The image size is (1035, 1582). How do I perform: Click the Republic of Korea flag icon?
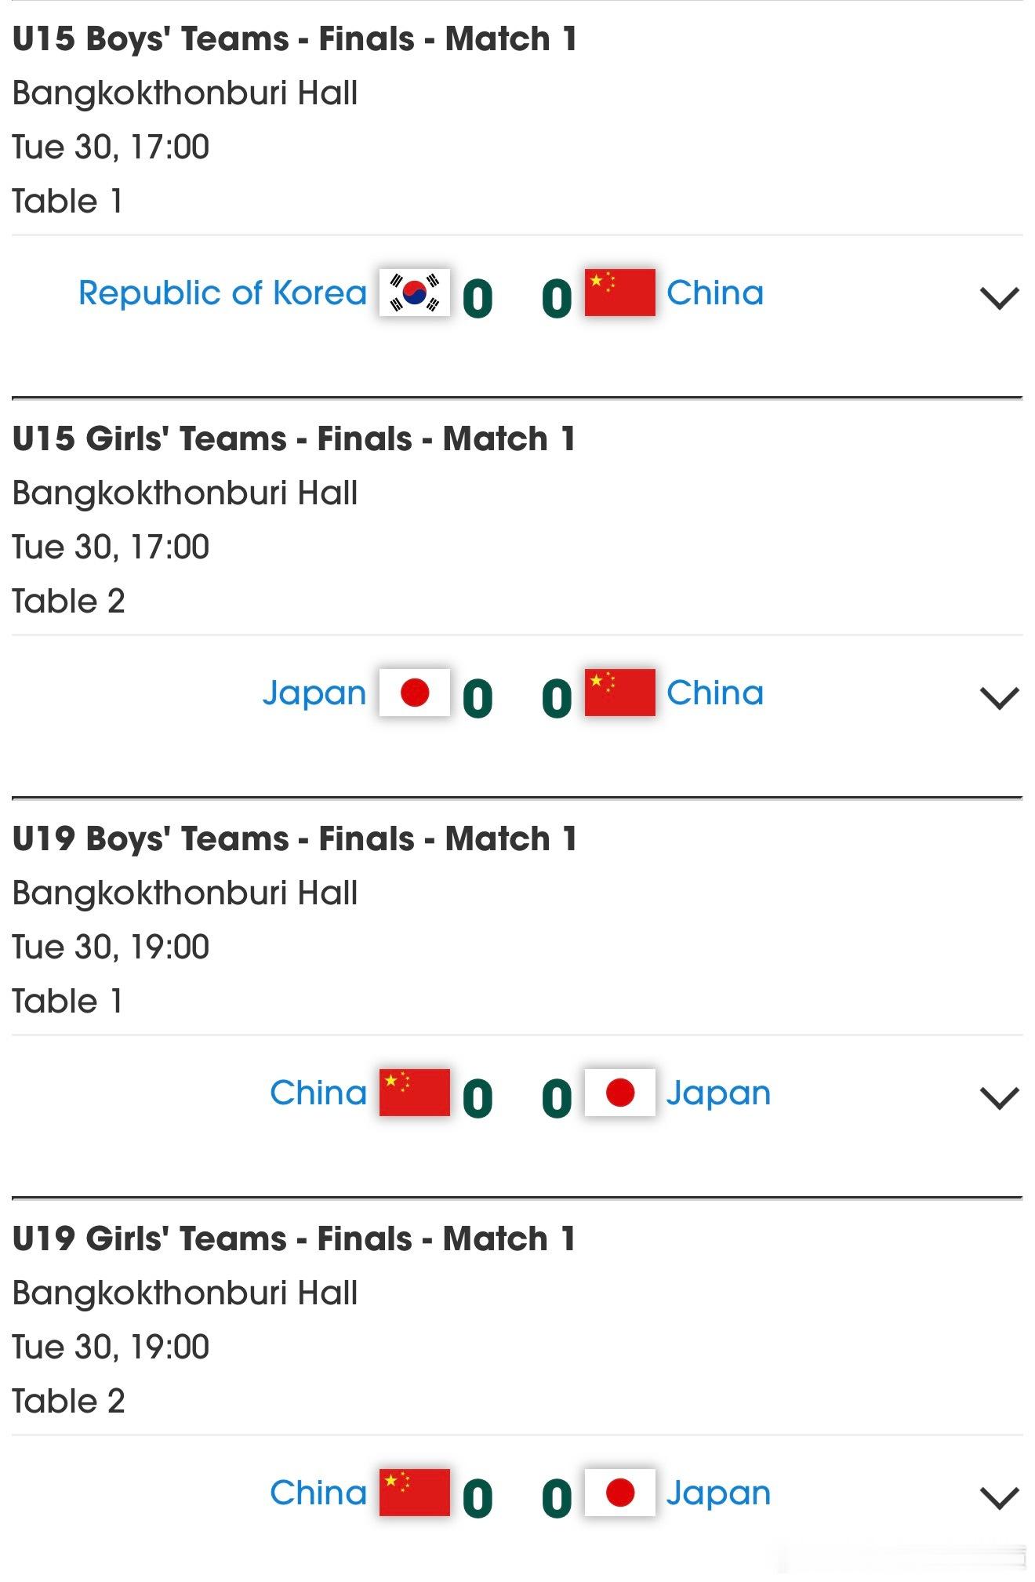[x=414, y=293]
